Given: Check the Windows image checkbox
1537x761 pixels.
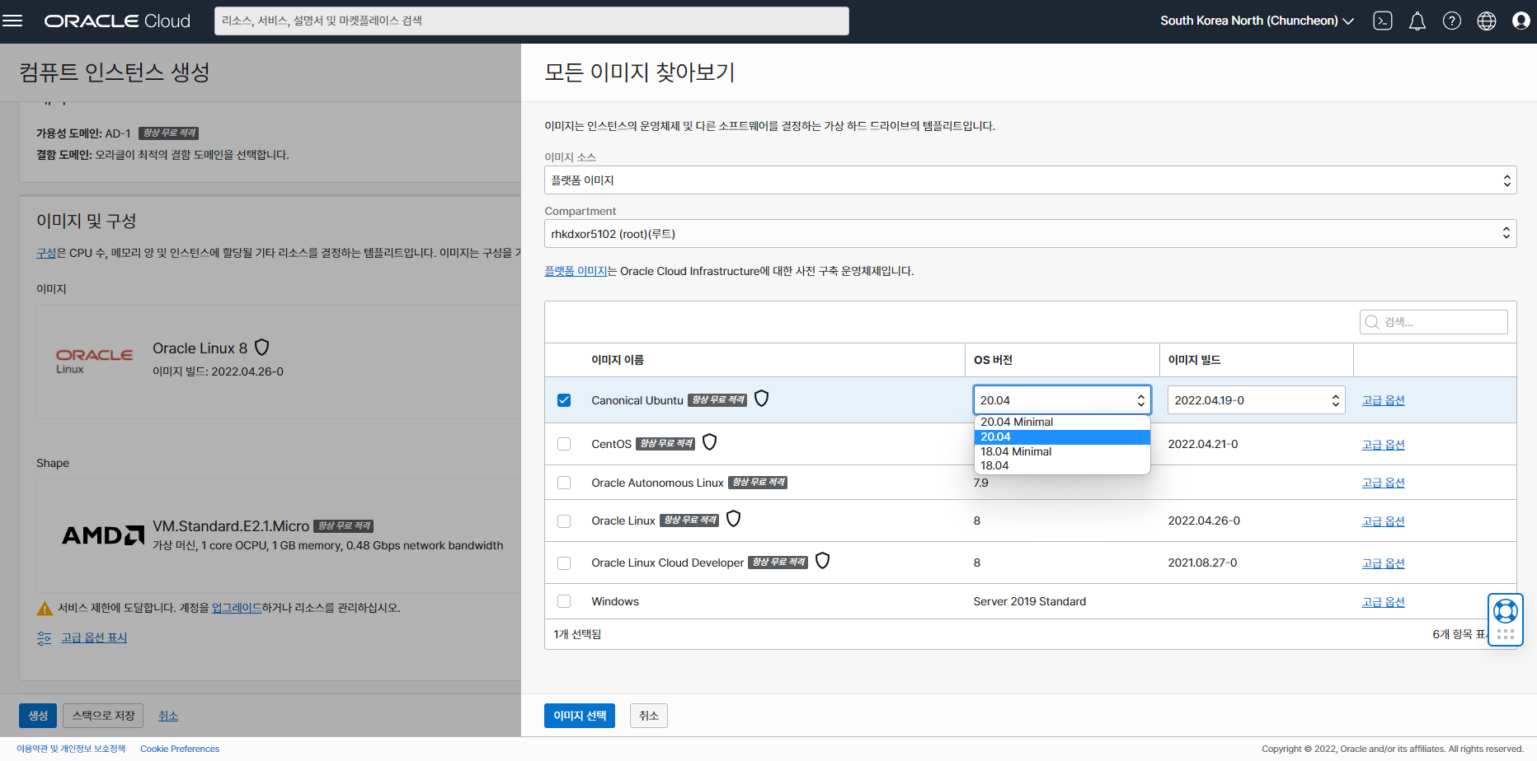Looking at the screenshot, I should [x=564, y=601].
